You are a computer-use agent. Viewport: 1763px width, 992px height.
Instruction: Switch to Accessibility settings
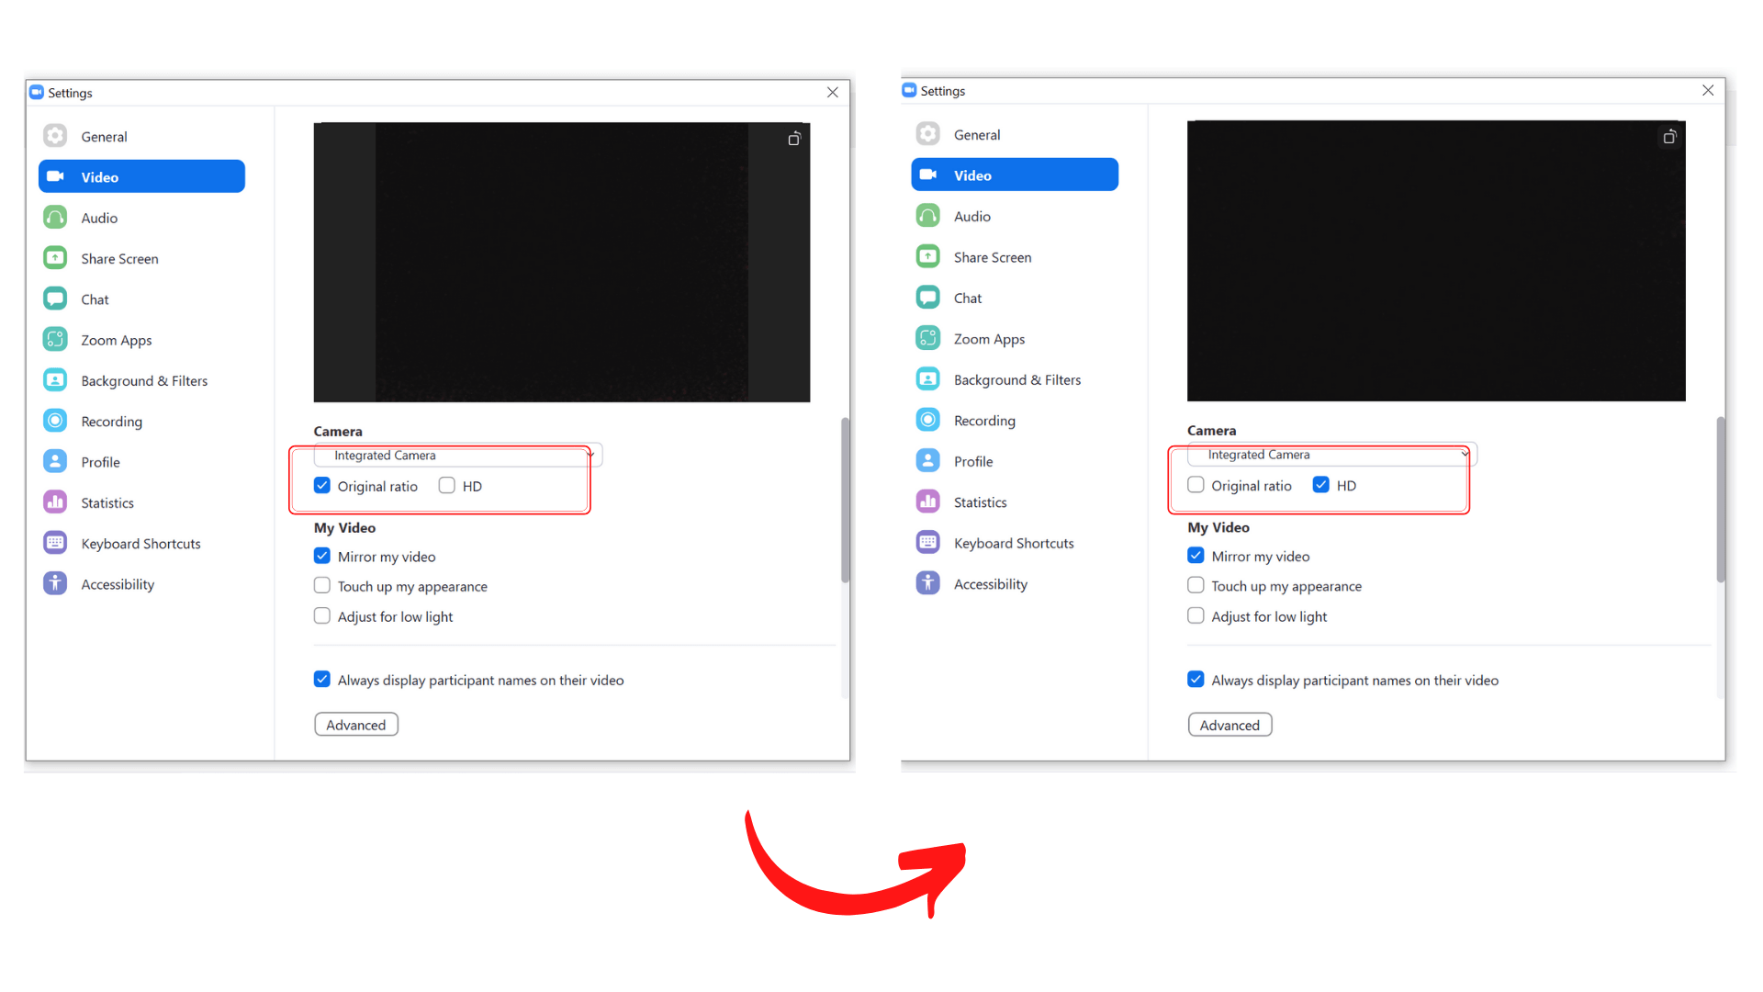tap(55, 583)
